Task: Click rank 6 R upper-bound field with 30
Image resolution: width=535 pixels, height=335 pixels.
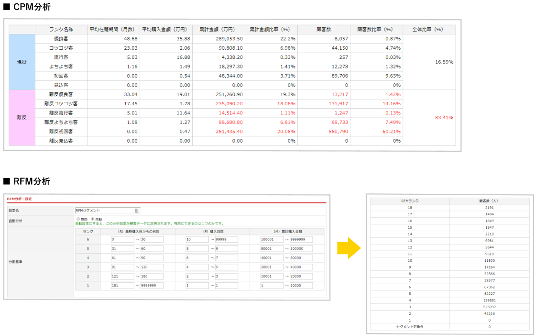Action: [152, 239]
